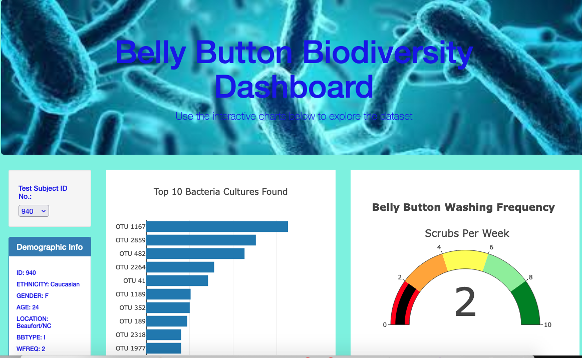Image resolution: width=582 pixels, height=358 pixels.
Task: Click the Belly Button Biodiversity Dashboard heading
Action: click(294, 69)
